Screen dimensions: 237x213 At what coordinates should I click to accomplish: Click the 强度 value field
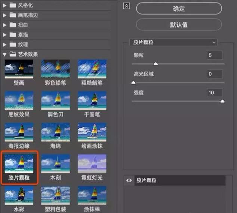click(215, 92)
